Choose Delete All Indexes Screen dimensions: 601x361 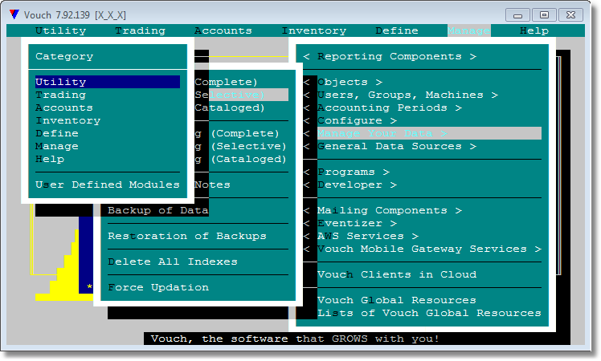coord(173,262)
